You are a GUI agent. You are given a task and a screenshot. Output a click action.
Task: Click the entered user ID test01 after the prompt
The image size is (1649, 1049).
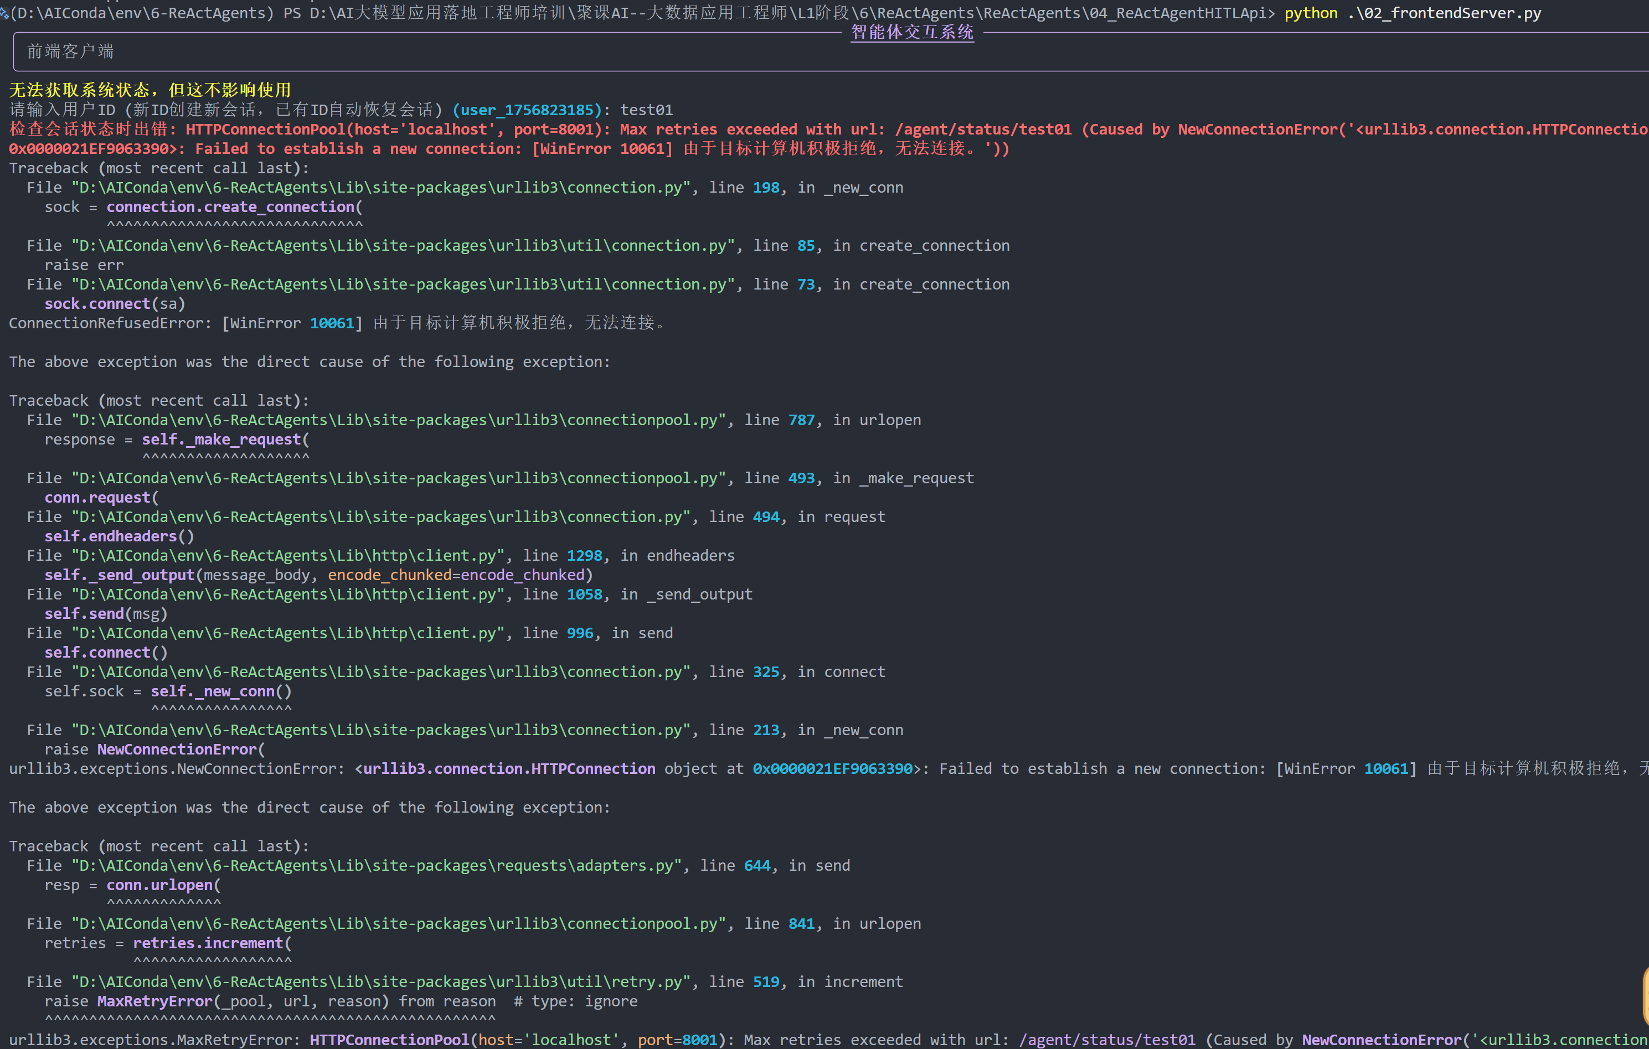click(x=646, y=110)
